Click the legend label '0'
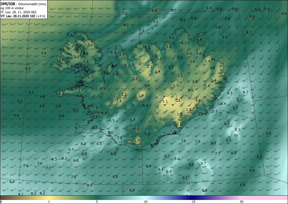The height and width of the screenshot is (204, 288). click(1, 202)
